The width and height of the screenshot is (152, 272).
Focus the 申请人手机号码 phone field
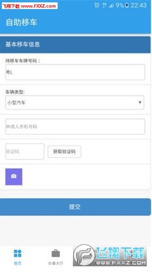75,127
